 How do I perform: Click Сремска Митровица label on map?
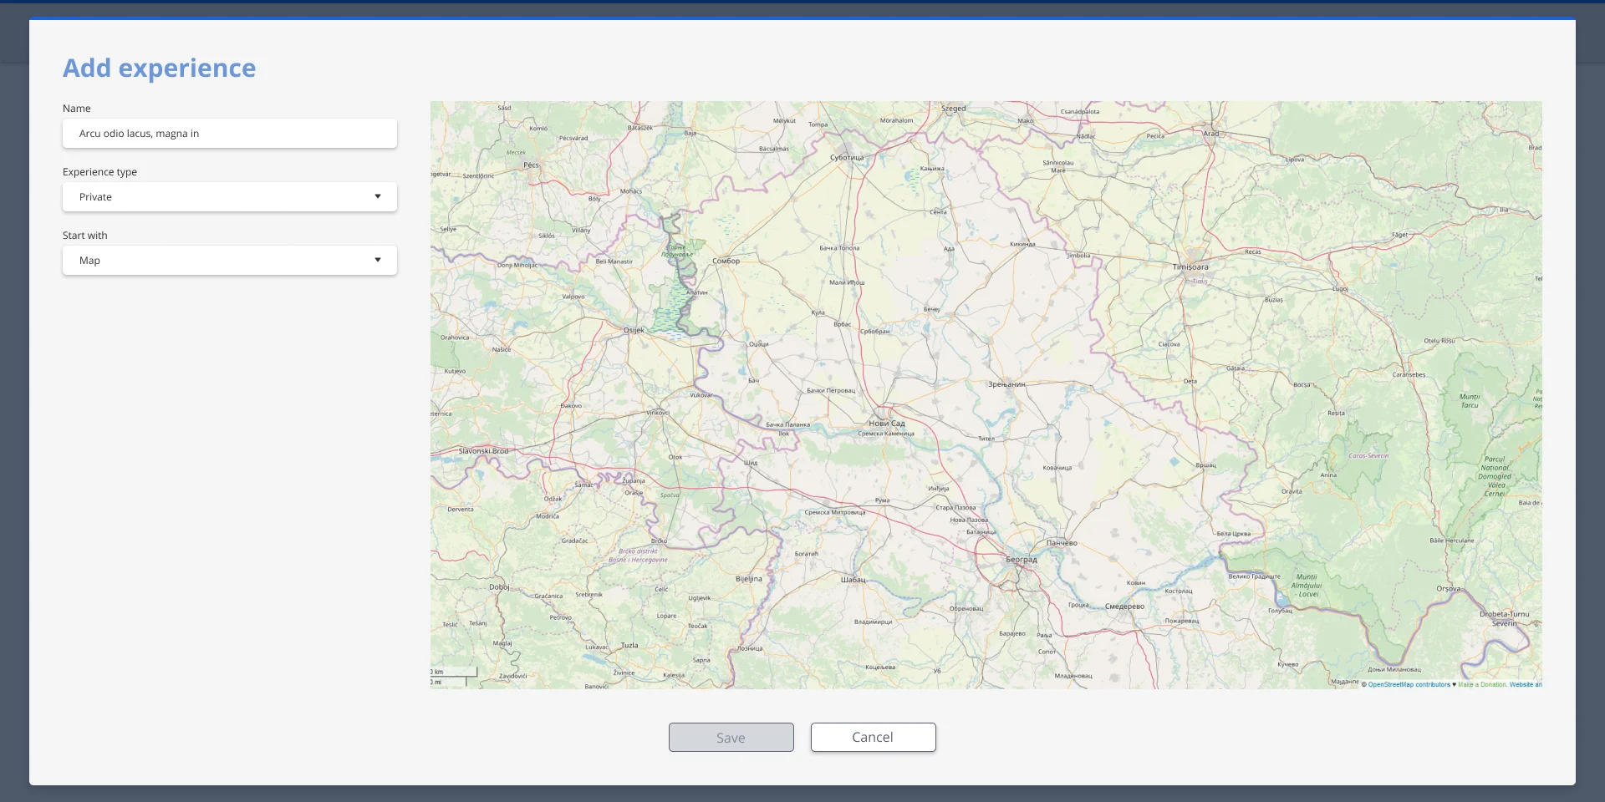point(835,512)
